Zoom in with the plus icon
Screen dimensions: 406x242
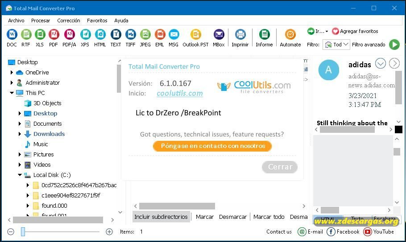click(109, 232)
